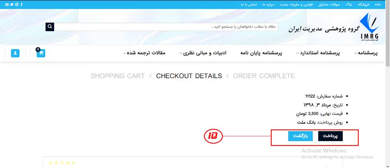Open the Instagram social icon
This screenshot has width=390, height=168.
[x=17, y=4]
